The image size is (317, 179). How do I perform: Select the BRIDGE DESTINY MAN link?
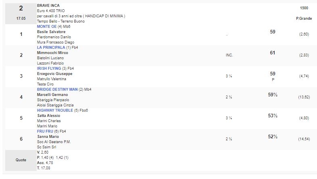[x=56, y=89]
